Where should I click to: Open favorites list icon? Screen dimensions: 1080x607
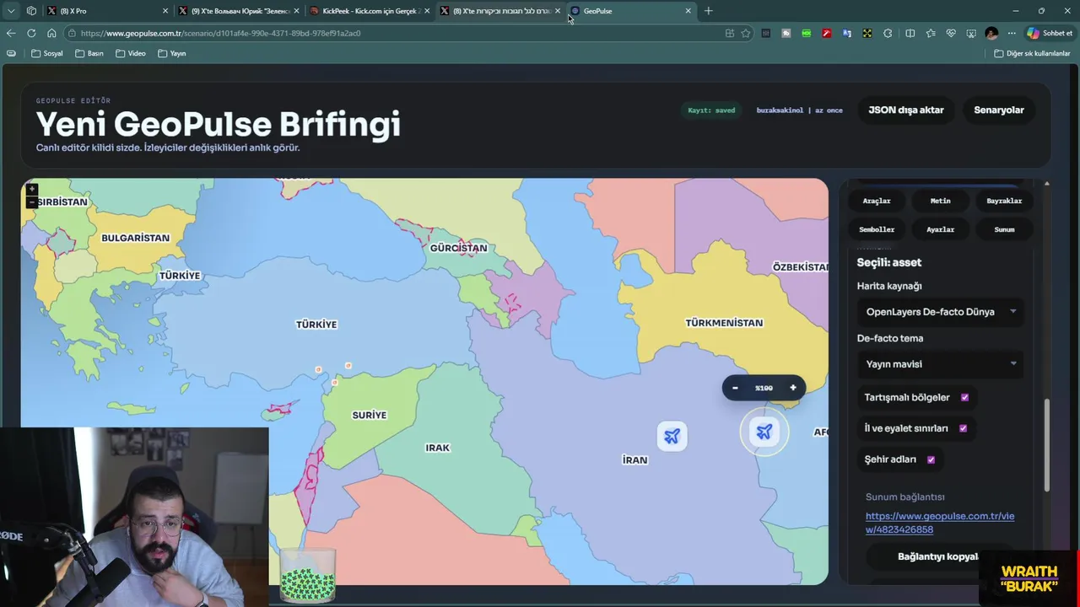coord(931,33)
